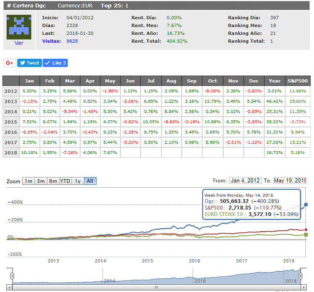Click the Cartera Dgc title text
Image resolution: width=314 pixels, height=292 pixels.
coord(29,6)
